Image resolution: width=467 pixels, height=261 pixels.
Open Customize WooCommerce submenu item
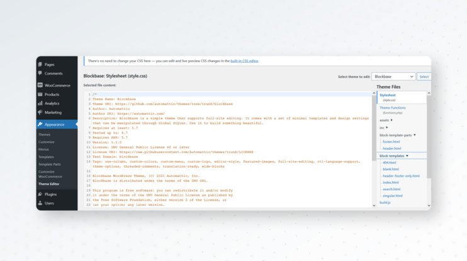pyautogui.click(x=50, y=174)
